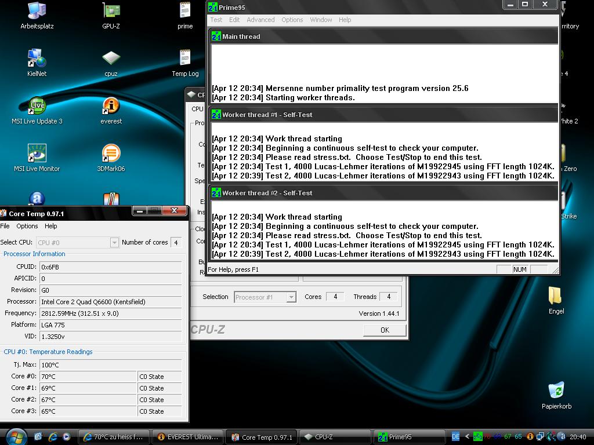Click Version 1.44.1 text in CPU-Z
Image resolution: width=594 pixels, height=445 pixels.
[379, 313]
